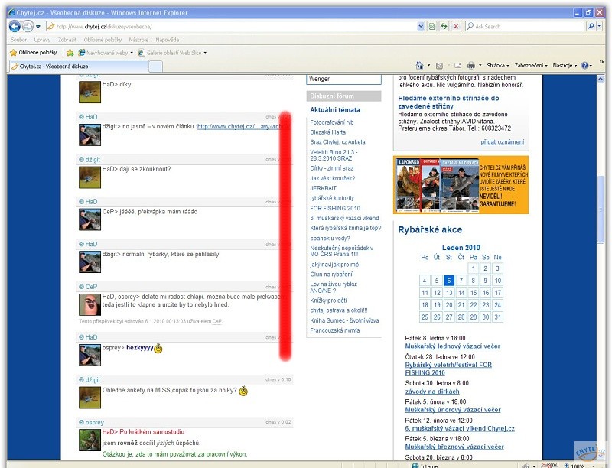Open the JERKBAIT forum topic
The width and height of the screenshot is (612, 468).
pyautogui.click(x=323, y=188)
